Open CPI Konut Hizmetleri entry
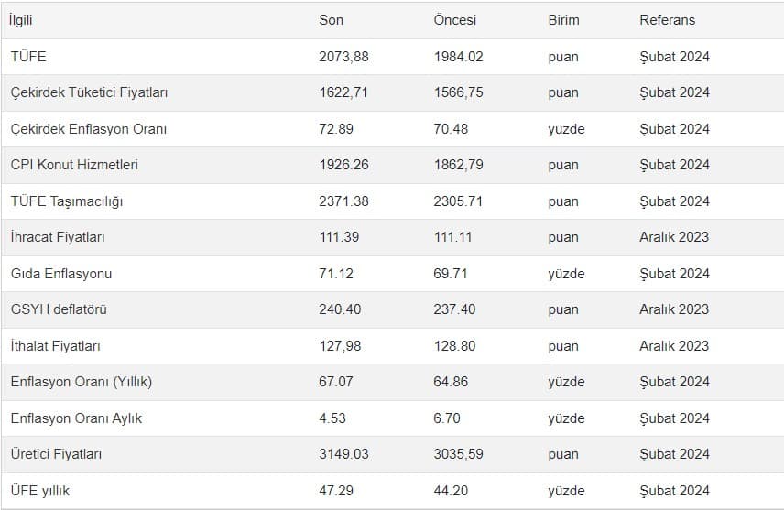Screen dimensions: 784x510 (74, 165)
